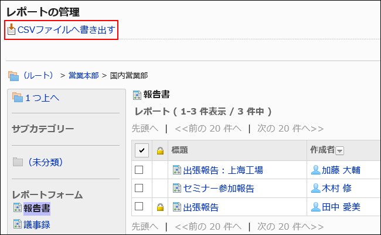Click the lock icon in 出張報告 row
Viewport: 381px width, 235px height.
pyautogui.click(x=160, y=207)
